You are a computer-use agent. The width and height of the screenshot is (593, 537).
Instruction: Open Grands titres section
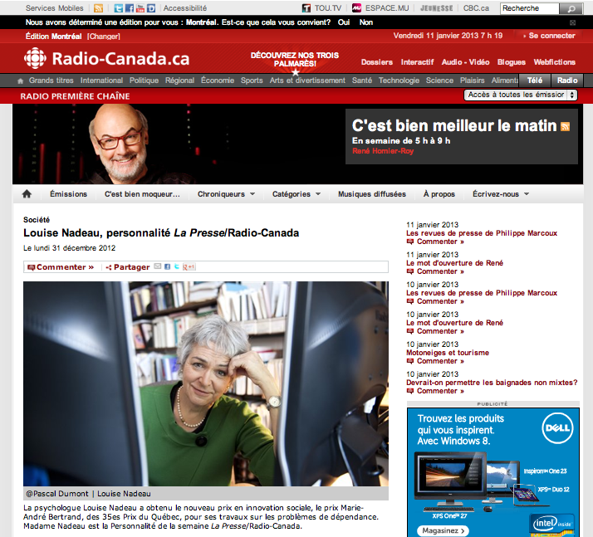tap(51, 81)
